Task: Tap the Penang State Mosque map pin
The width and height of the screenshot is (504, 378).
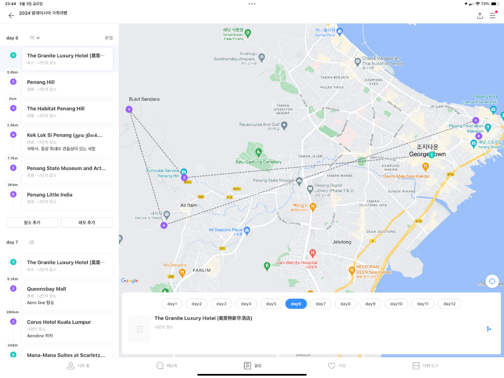Action: click(299, 181)
